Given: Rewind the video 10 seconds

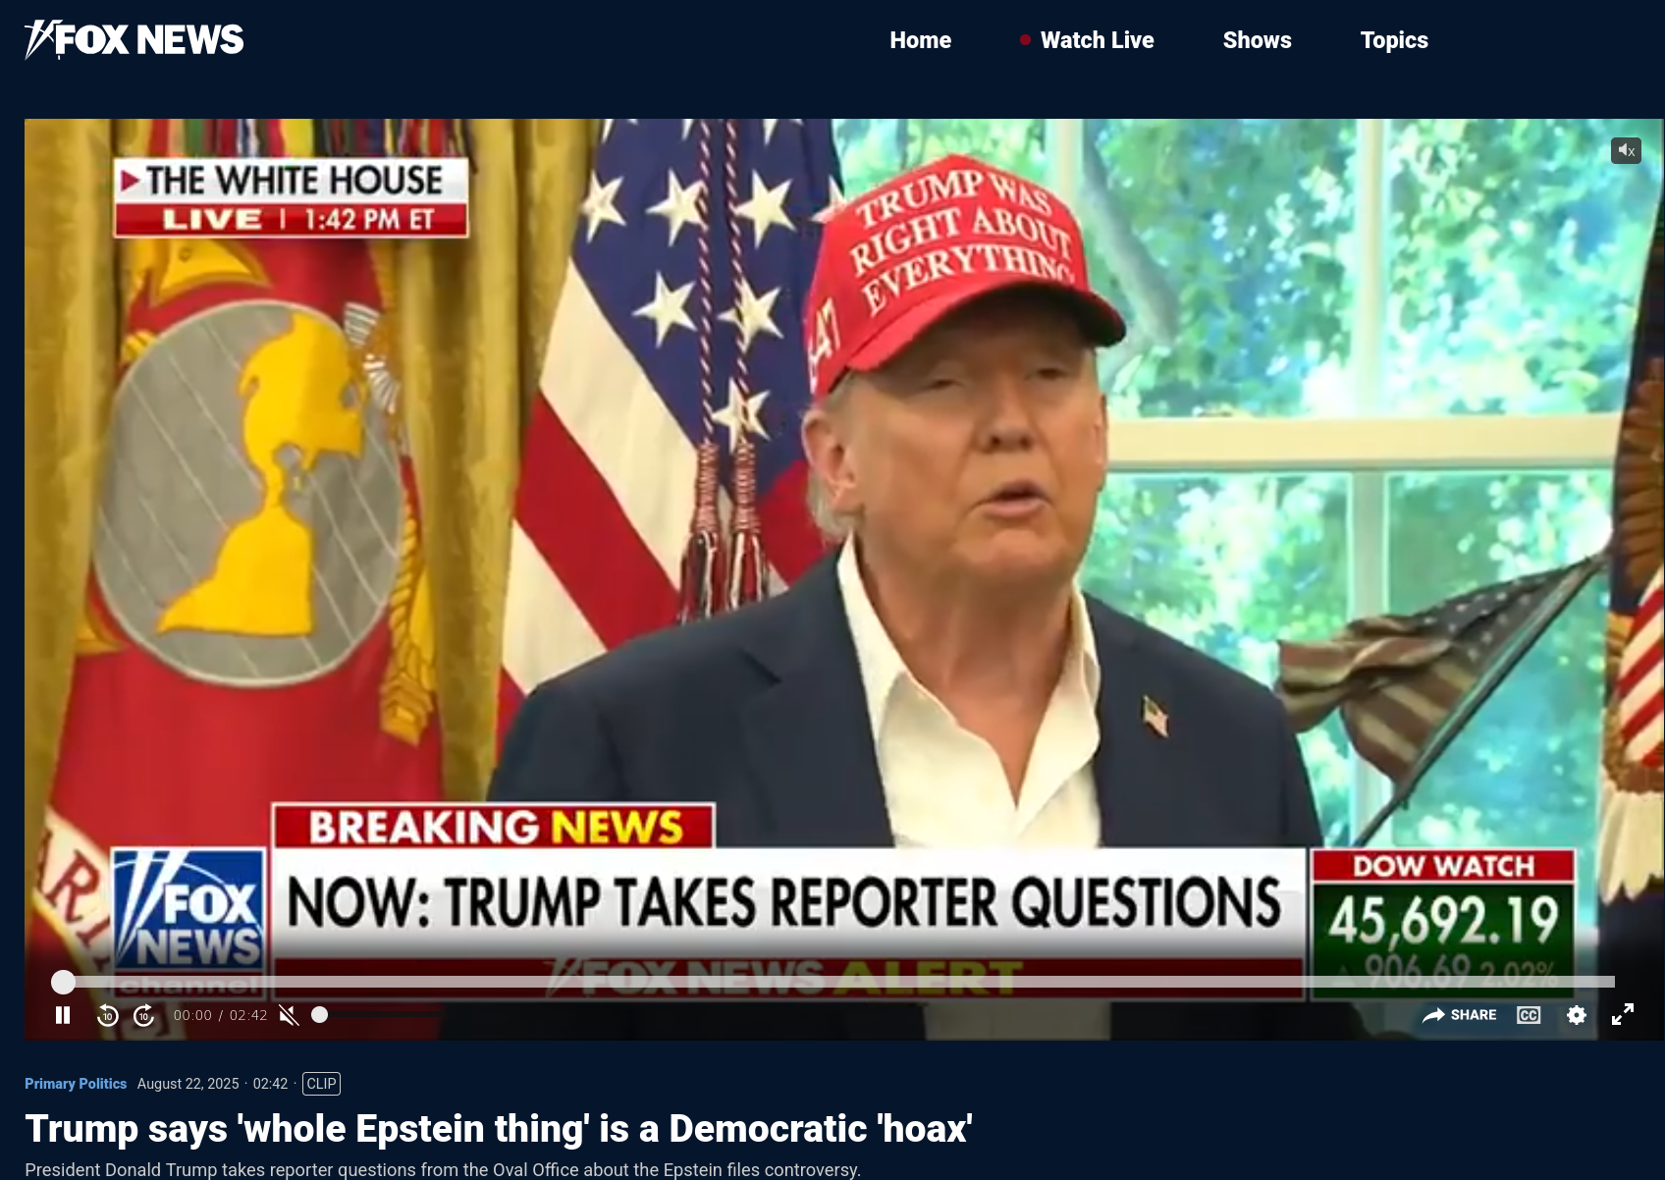Looking at the screenshot, I should [108, 1015].
